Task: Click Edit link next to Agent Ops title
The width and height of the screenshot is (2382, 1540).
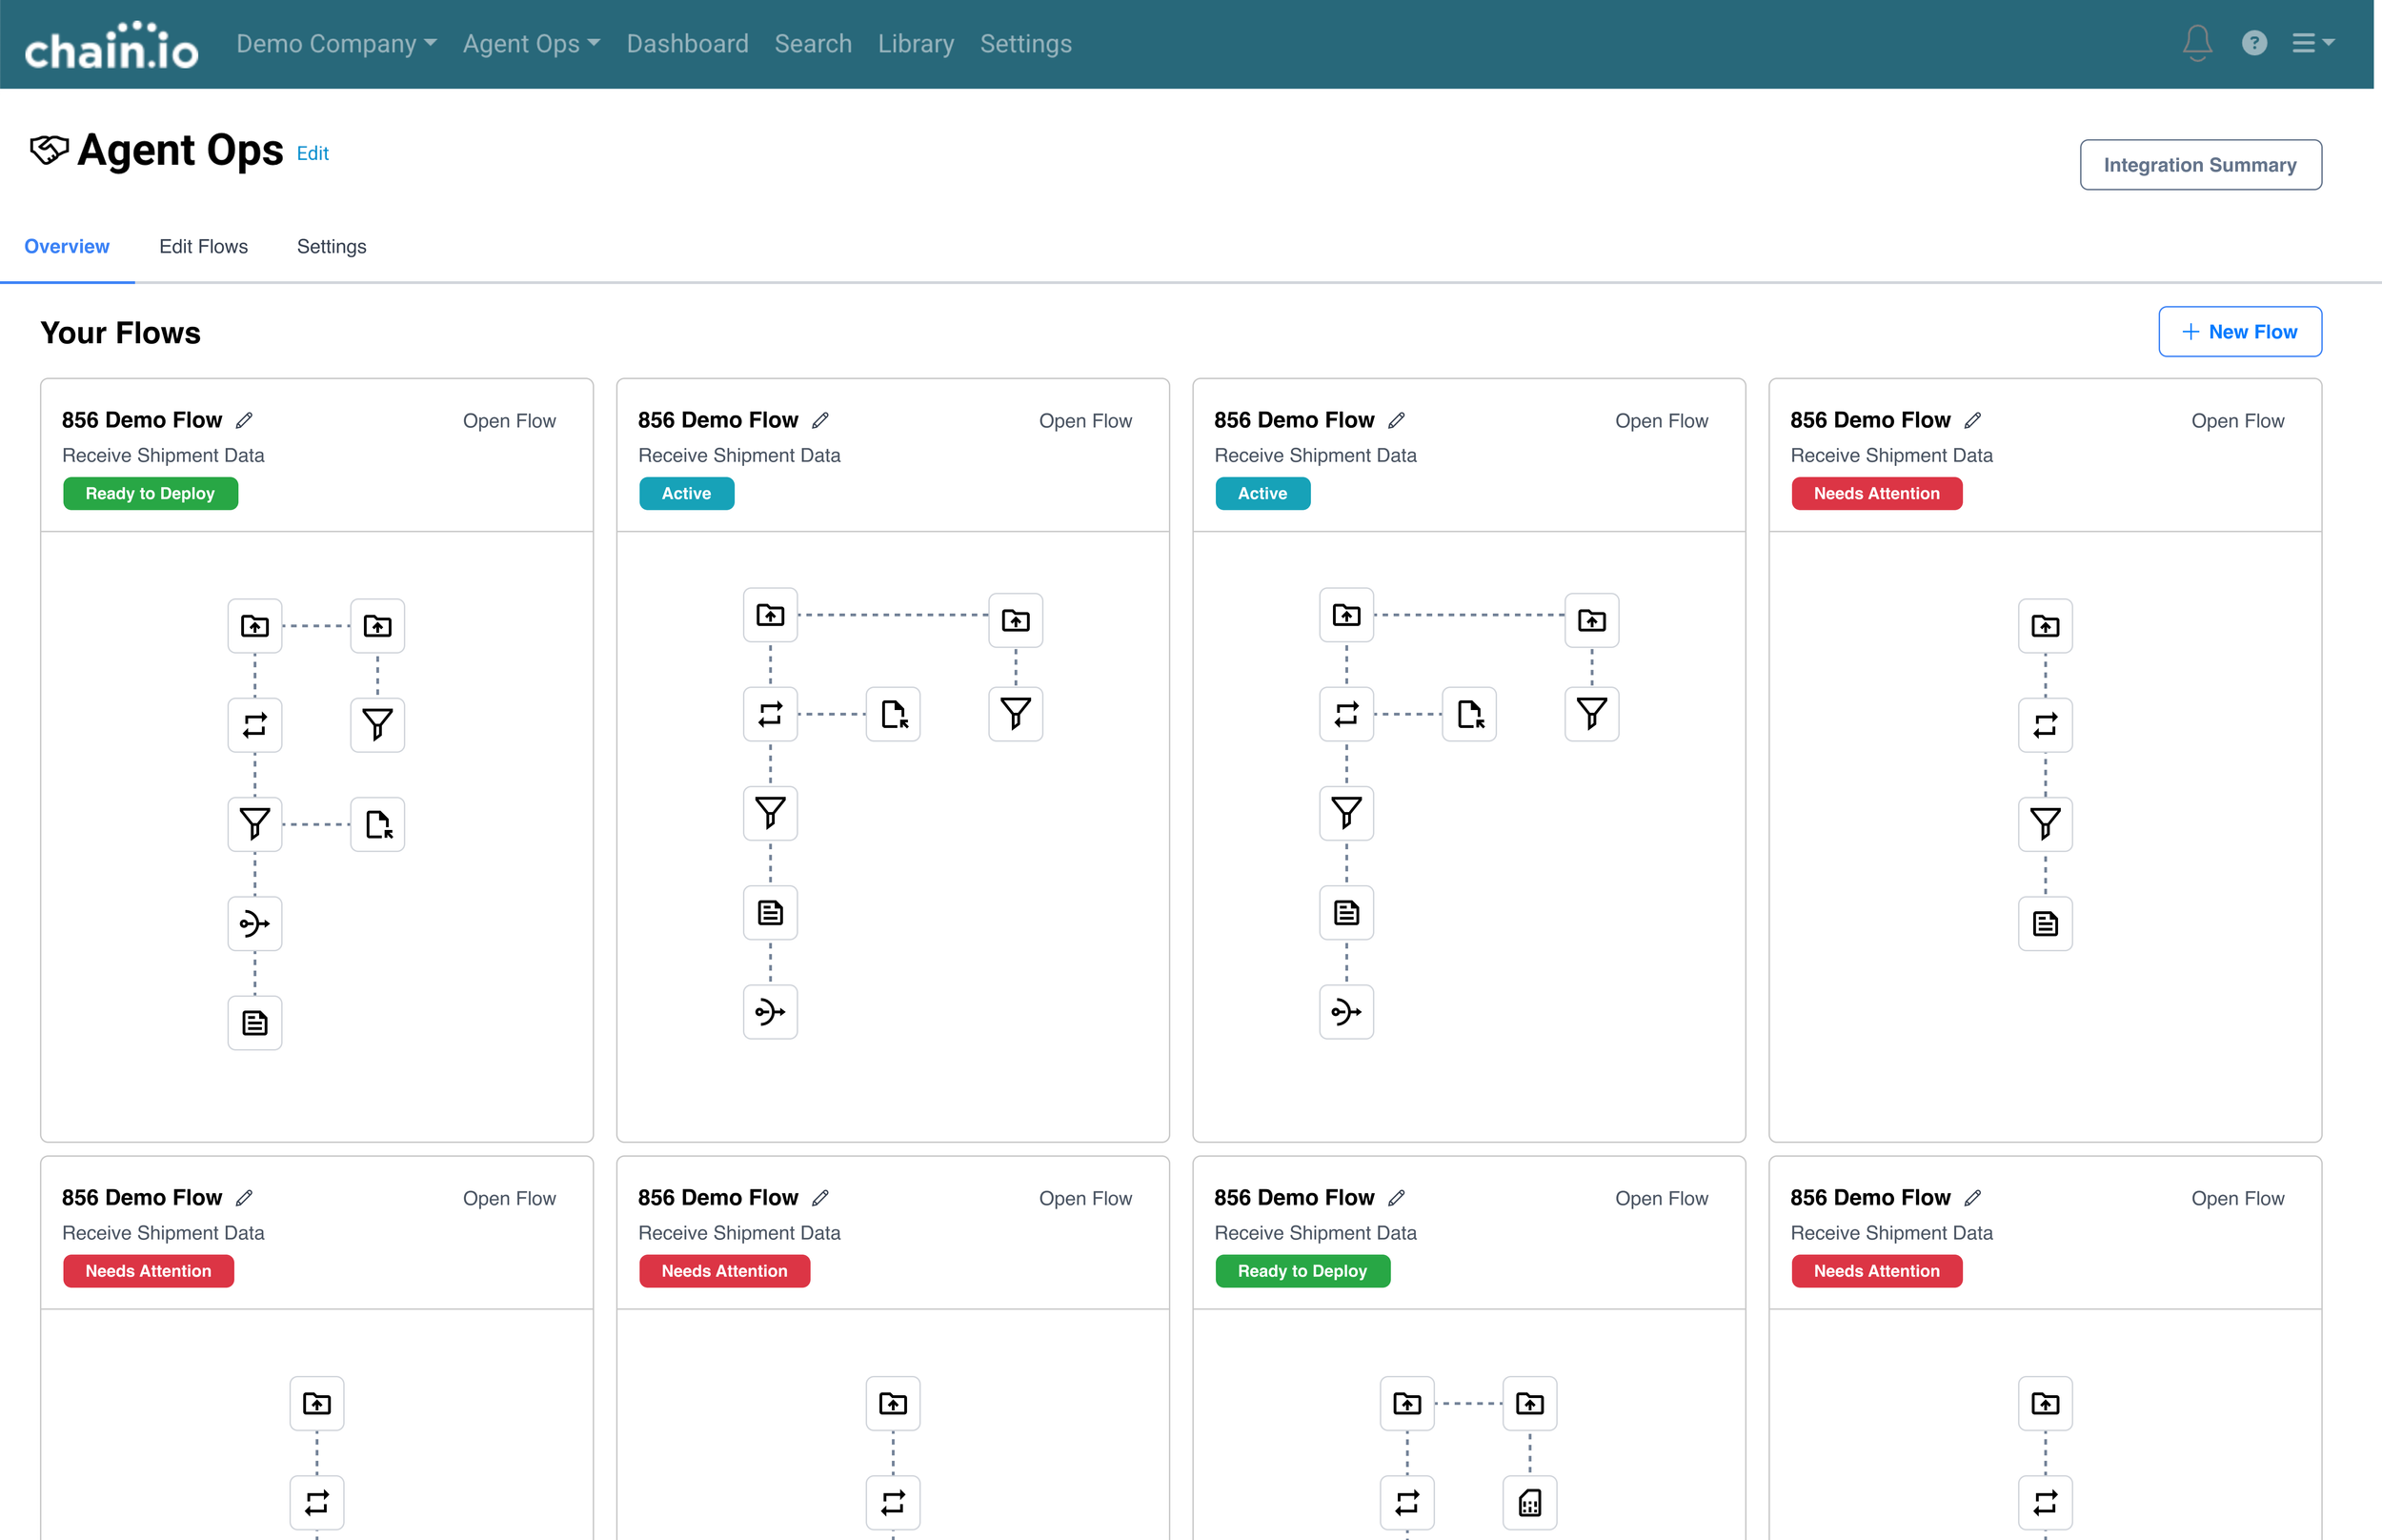Action: [312, 153]
